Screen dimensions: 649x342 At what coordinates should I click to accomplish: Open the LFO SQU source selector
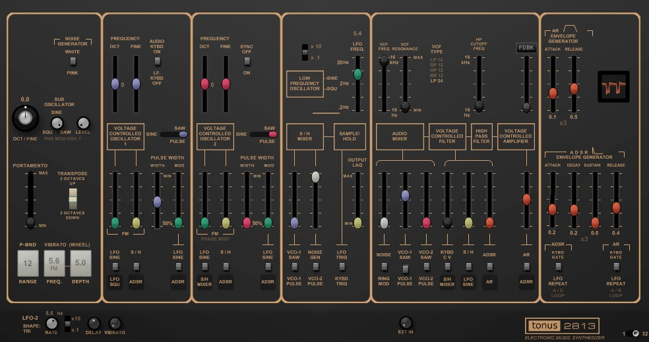(x=115, y=282)
